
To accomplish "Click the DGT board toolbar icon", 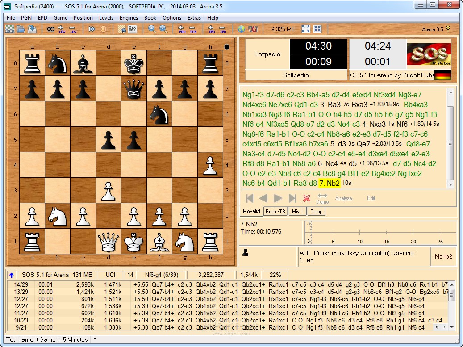I will [253, 29].
